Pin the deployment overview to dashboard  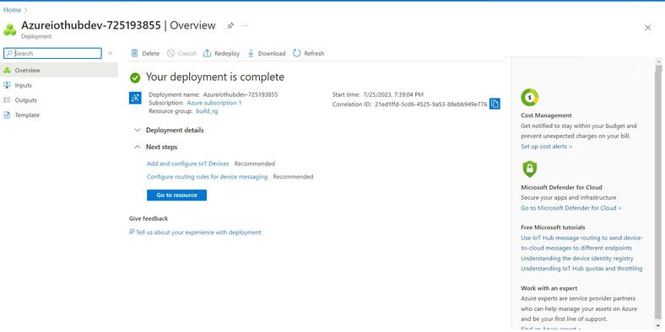(230, 26)
